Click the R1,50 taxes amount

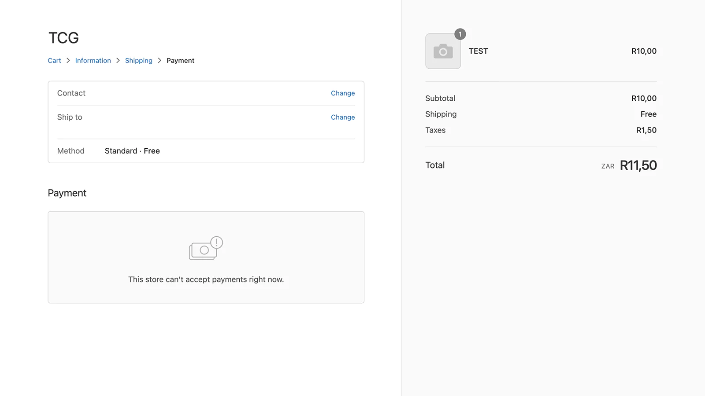click(646, 130)
